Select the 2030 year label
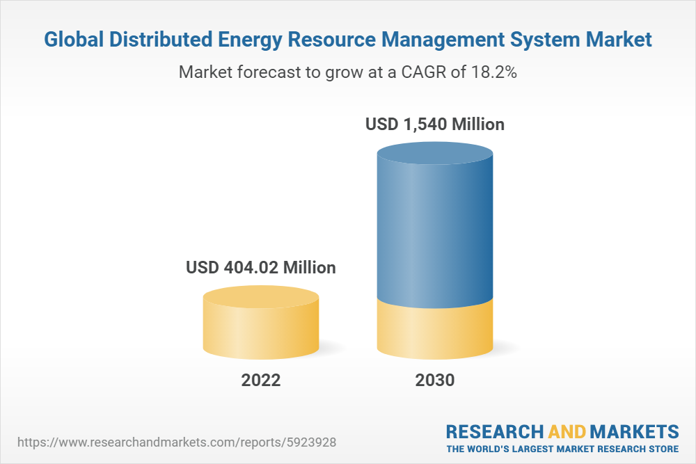696x464 pixels. (x=435, y=381)
